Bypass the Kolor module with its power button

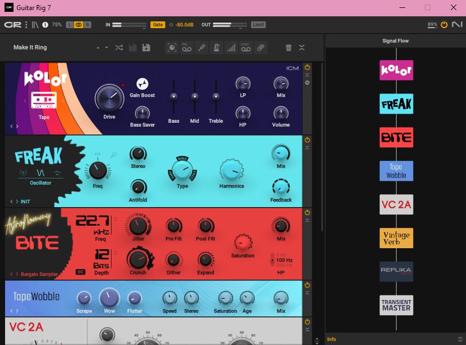[x=307, y=67]
